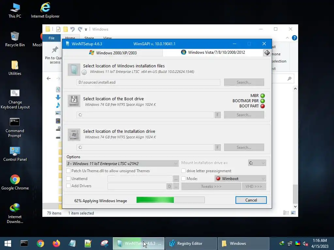The image size is (334, 250).
Task: Open the VHD >>> options
Action: pyautogui.click(x=254, y=187)
